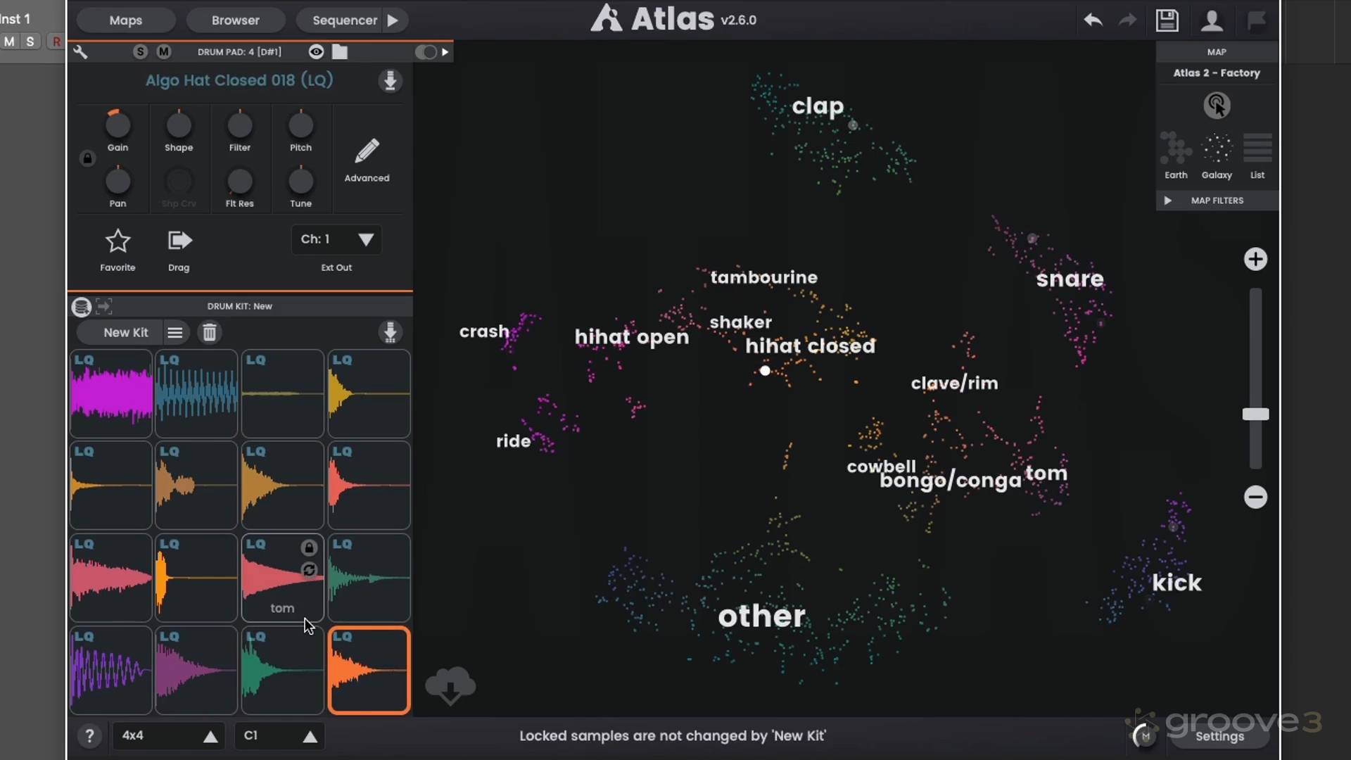Toggle the switch beside the folder icon
Viewport: 1351px width, 760px height.
[x=426, y=51]
